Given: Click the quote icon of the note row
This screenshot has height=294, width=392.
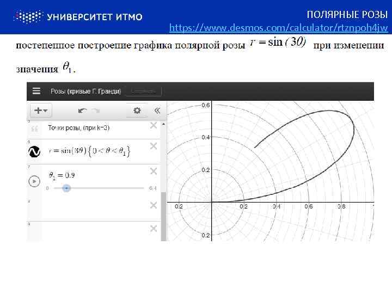Looking at the screenshot, I should [34, 129].
